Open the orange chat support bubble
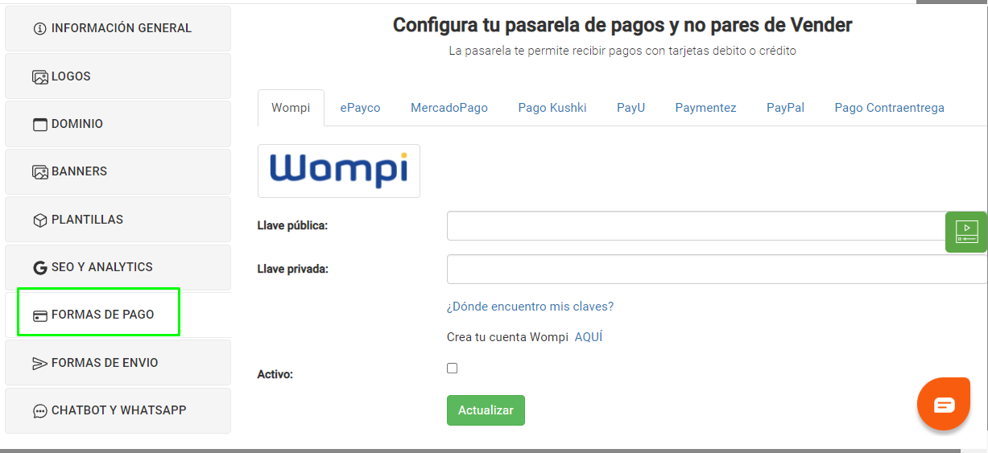The width and height of the screenshot is (988, 453). pos(944,404)
